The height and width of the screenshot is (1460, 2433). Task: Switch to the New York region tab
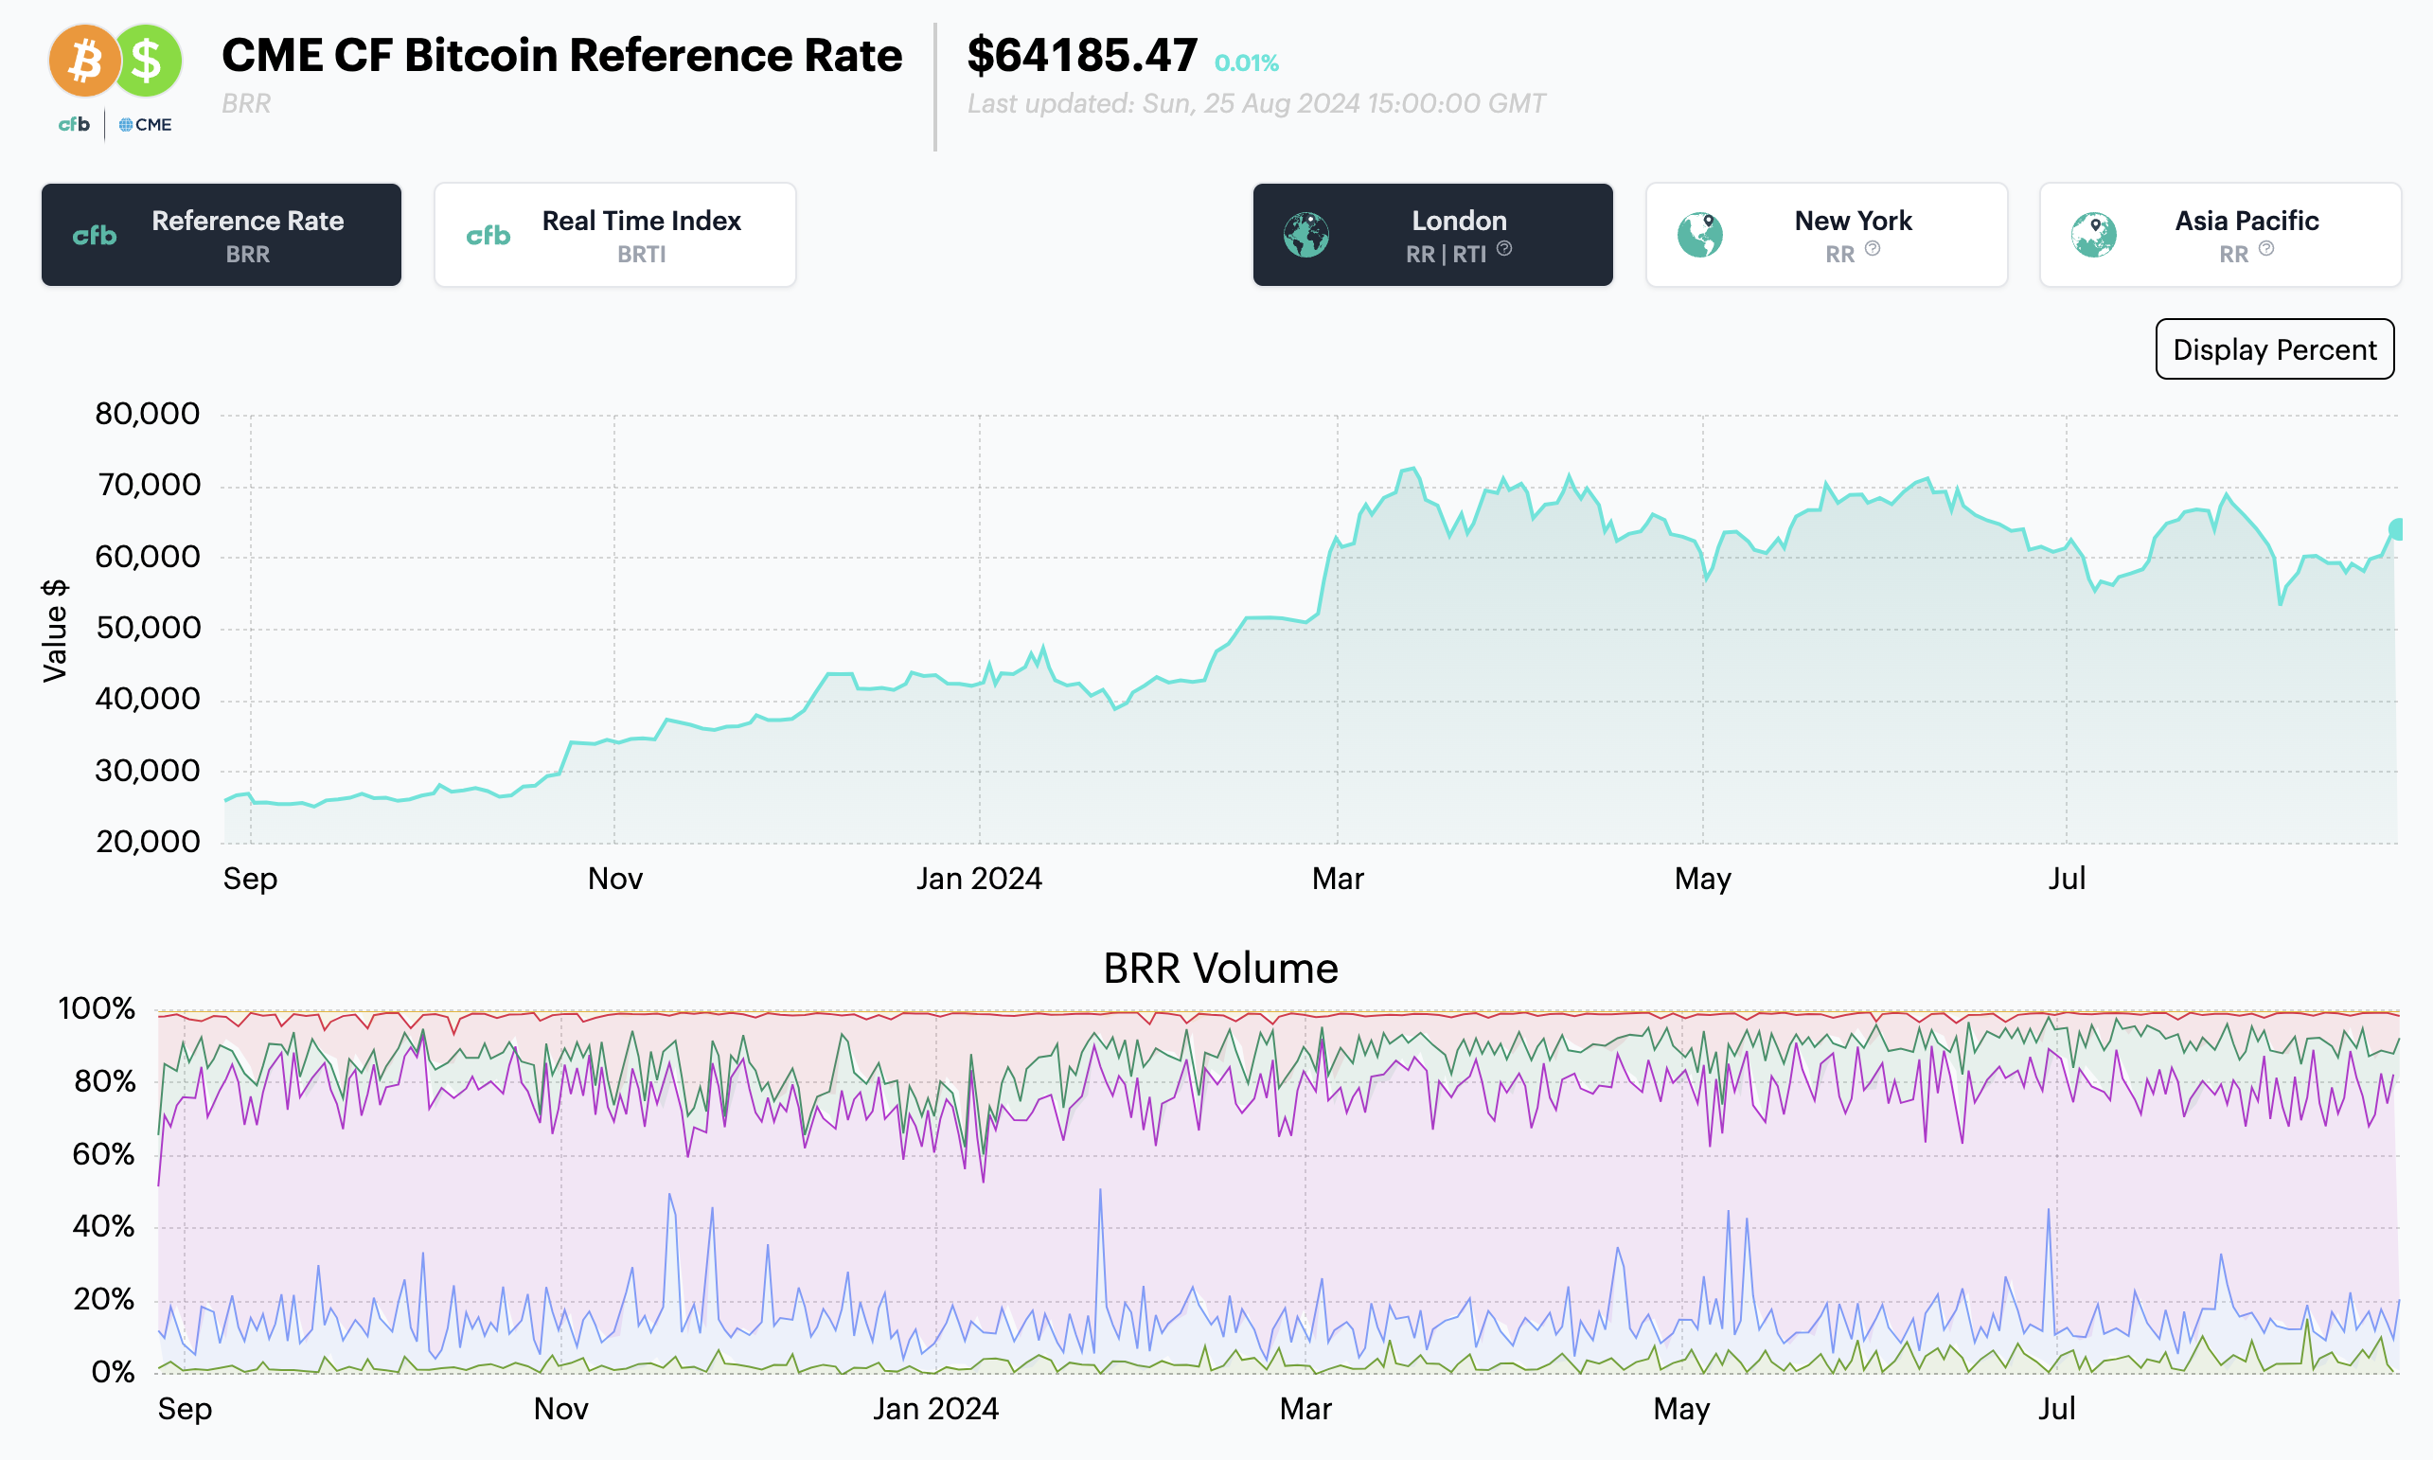[1826, 235]
